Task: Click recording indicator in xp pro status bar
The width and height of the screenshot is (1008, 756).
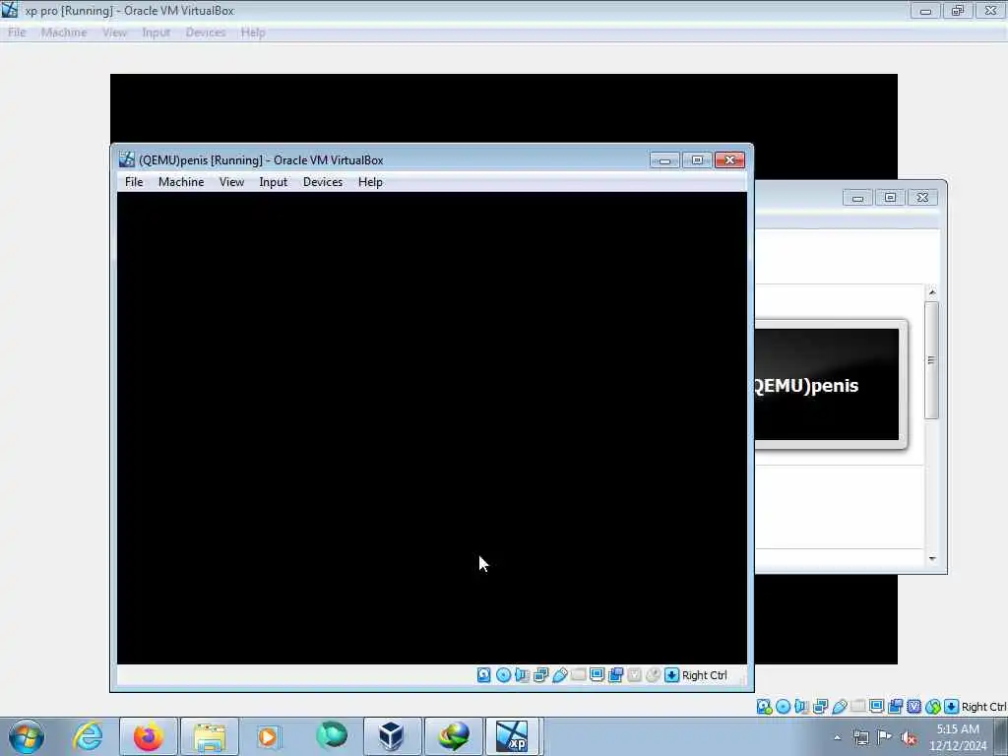Action: [x=895, y=707]
